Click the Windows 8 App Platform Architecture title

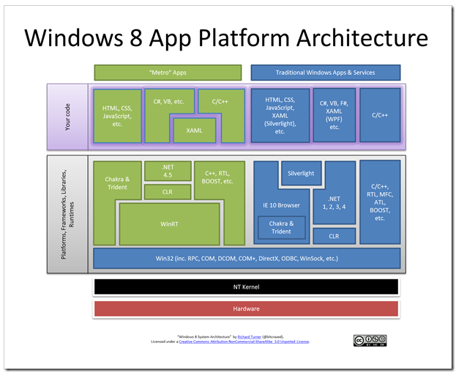(226, 38)
